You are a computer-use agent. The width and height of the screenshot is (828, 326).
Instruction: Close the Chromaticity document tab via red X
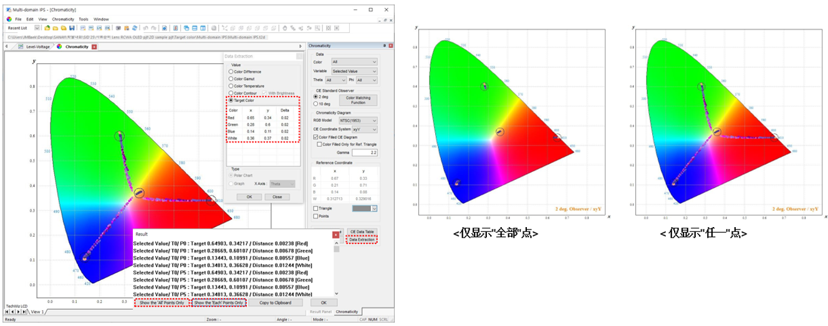tap(94, 47)
